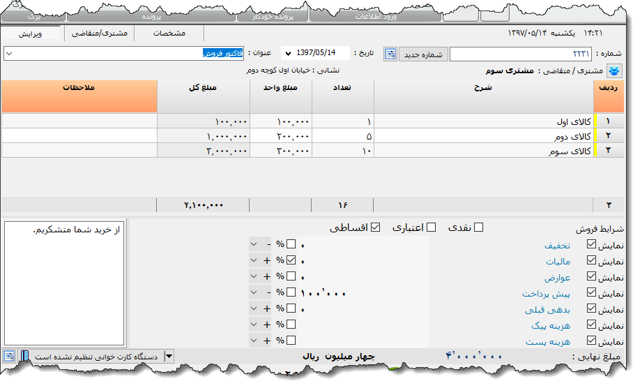Click the شماره جدید button
This screenshot has width=633, height=381.
423,54
